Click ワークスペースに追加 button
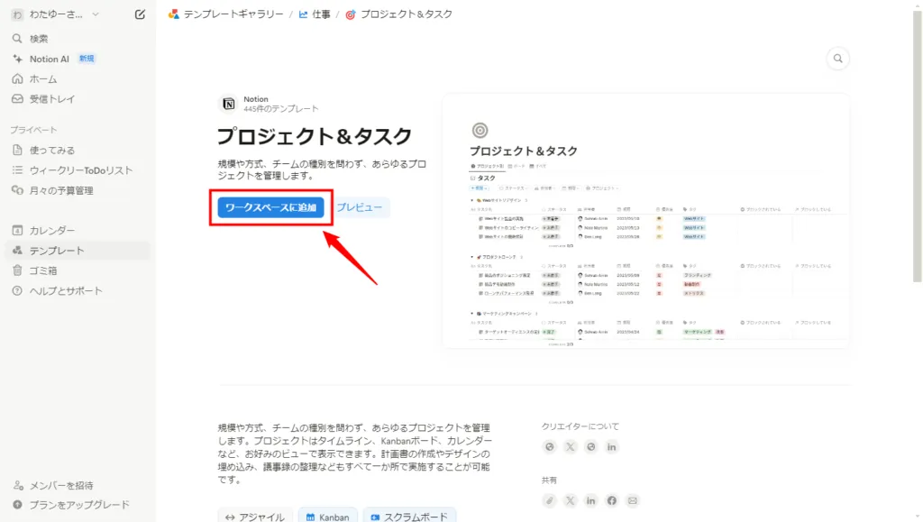 pos(270,207)
